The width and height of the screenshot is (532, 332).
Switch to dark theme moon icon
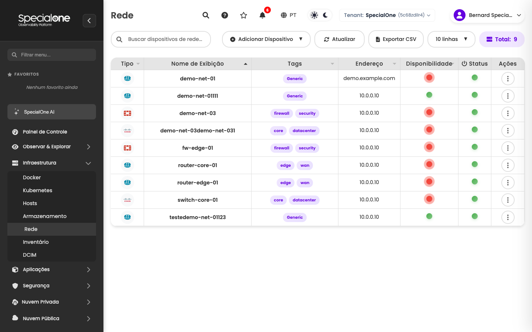[325, 15]
